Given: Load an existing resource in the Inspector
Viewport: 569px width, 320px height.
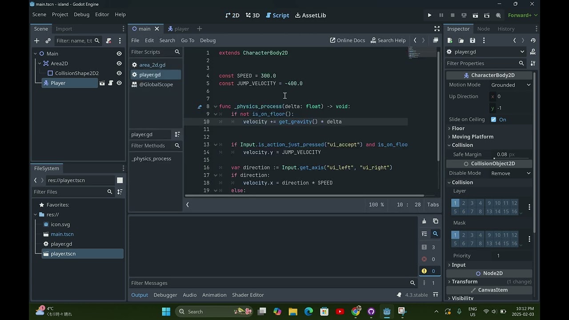Looking at the screenshot, I should tap(461, 40).
